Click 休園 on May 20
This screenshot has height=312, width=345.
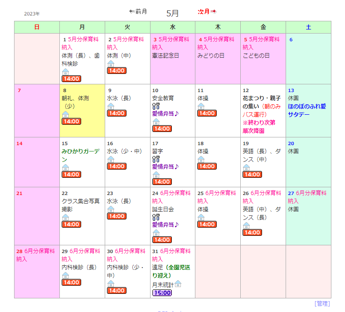293,151
